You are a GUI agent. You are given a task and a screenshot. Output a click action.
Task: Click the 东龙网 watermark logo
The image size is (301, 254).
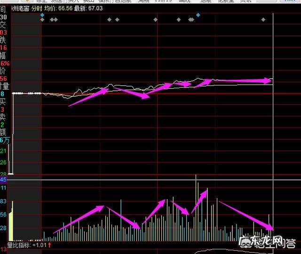[267, 242]
